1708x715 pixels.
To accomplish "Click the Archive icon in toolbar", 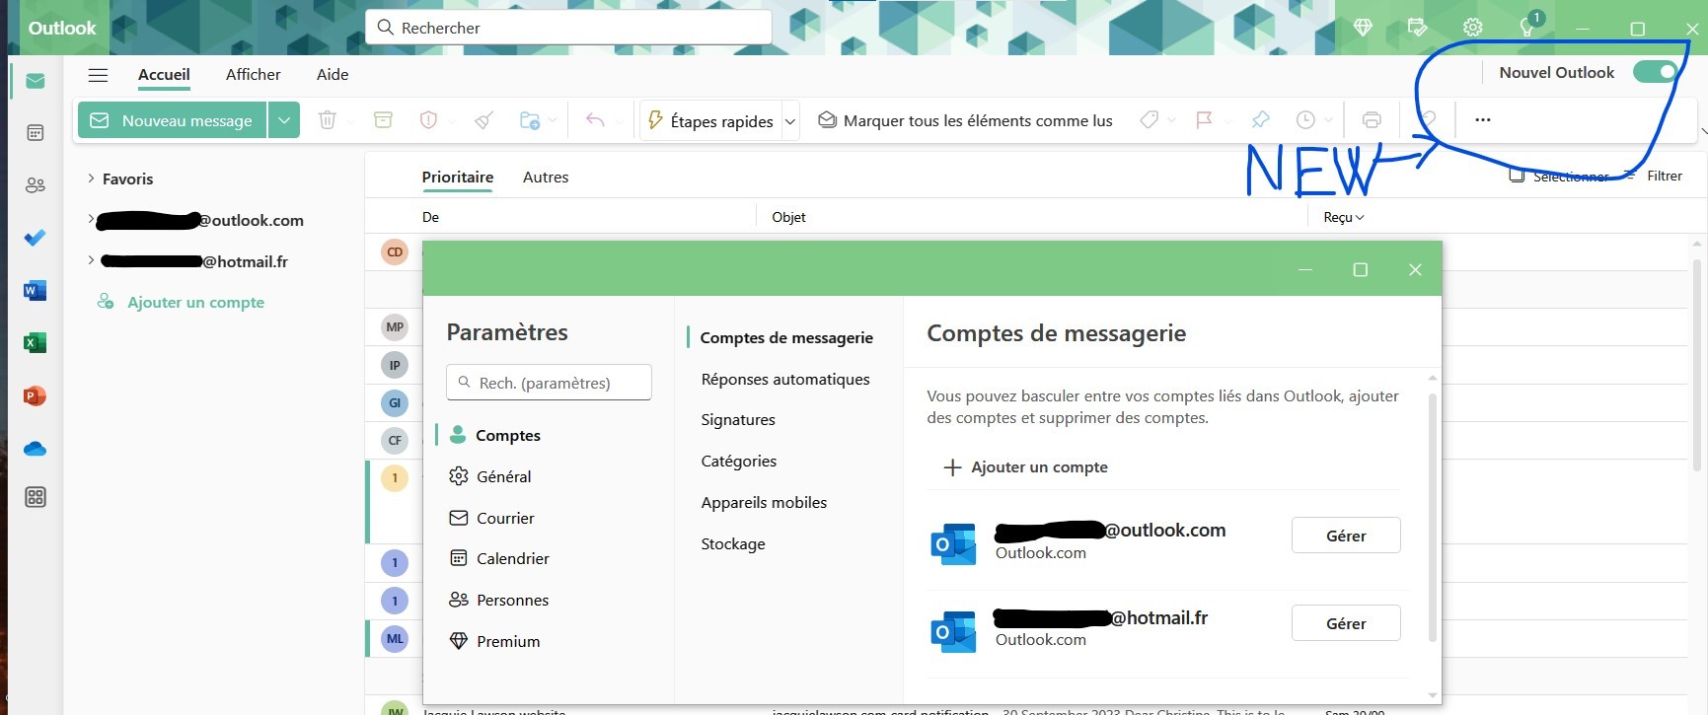I will [x=383, y=120].
